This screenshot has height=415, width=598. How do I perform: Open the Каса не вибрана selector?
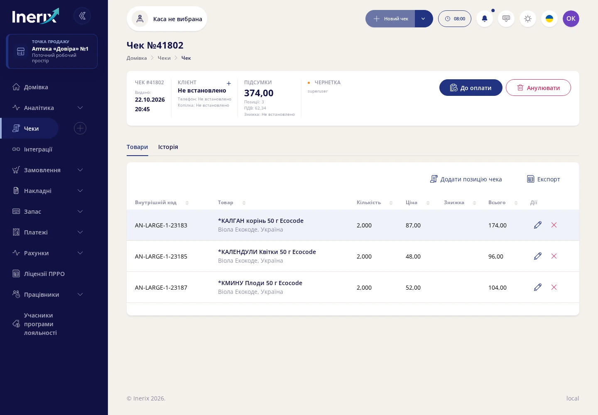pyautogui.click(x=167, y=19)
